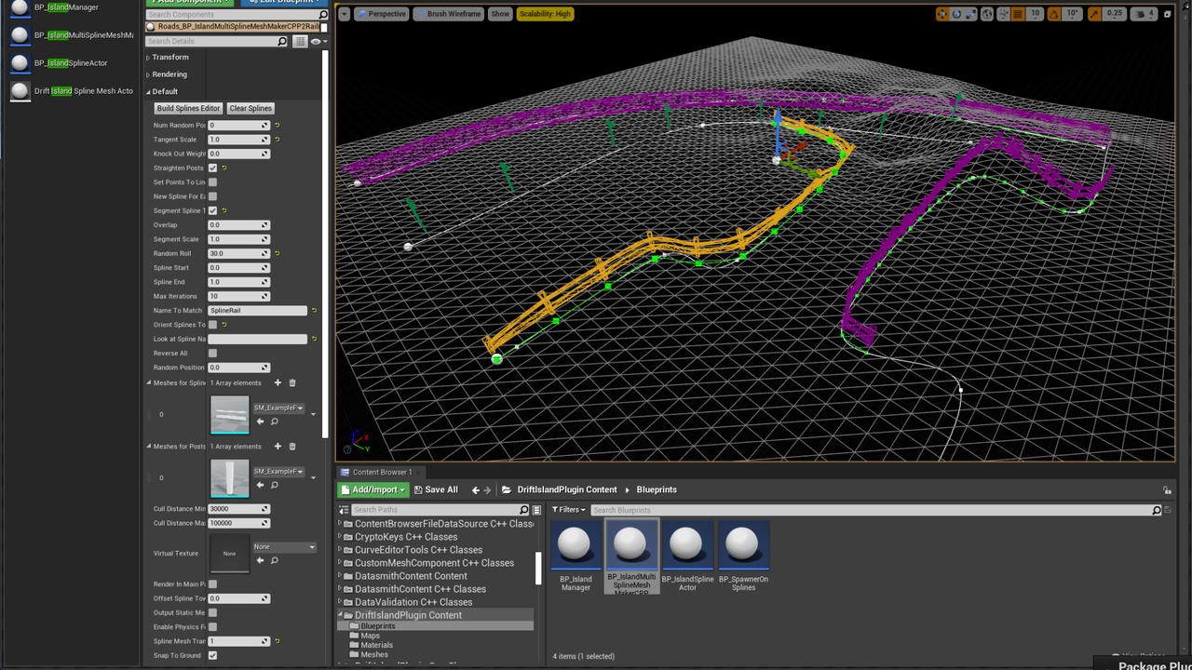Click Clear Splines button
Image resolution: width=1192 pixels, height=670 pixels.
[x=251, y=108]
